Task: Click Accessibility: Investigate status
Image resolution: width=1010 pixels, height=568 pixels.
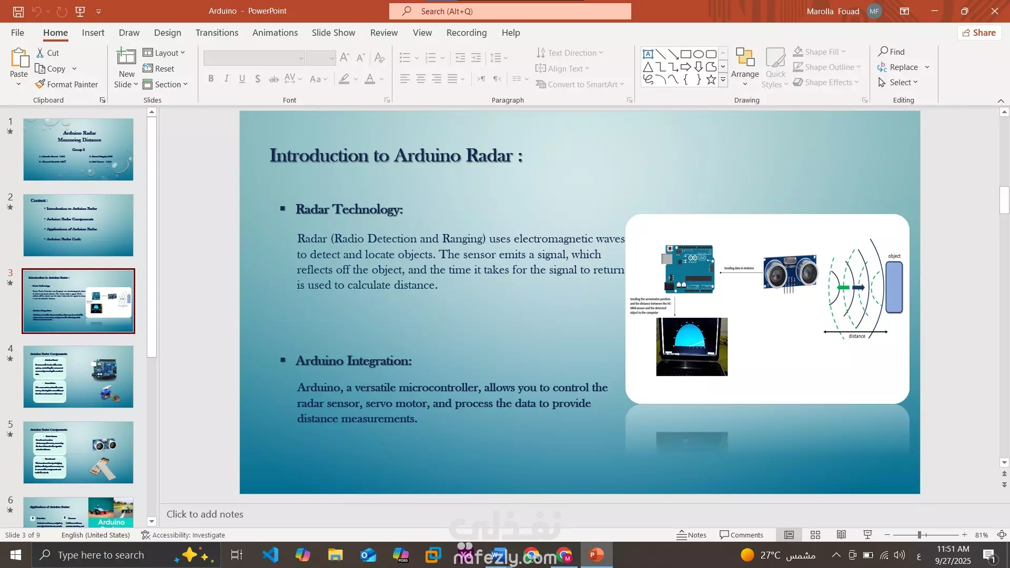Action: point(183,535)
